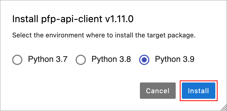Click the Install button
The height and width of the screenshot is (111, 227).
198,91
